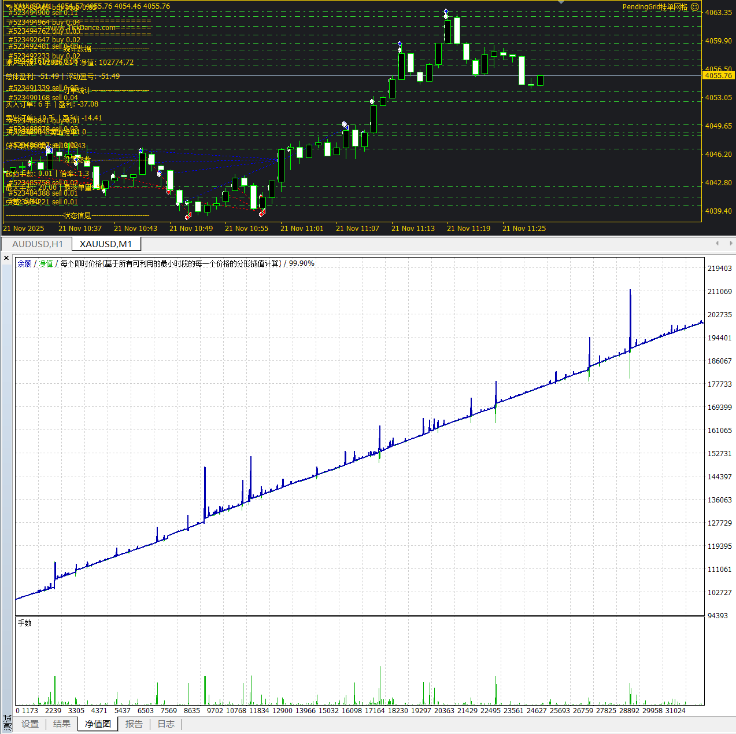Close the strategy tester panel

click(6, 258)
